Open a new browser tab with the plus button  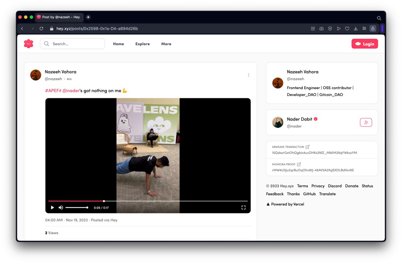pos(88,17)
